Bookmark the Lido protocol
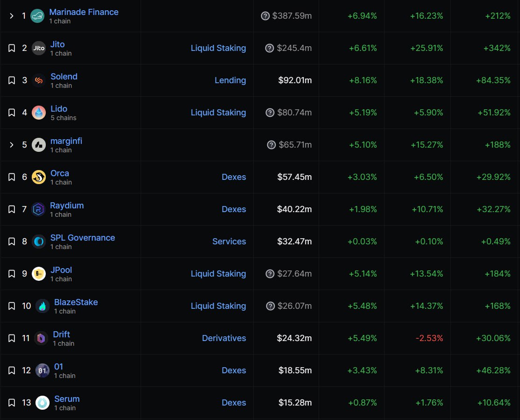The image size is (520, 420). [x=12, y=113]
